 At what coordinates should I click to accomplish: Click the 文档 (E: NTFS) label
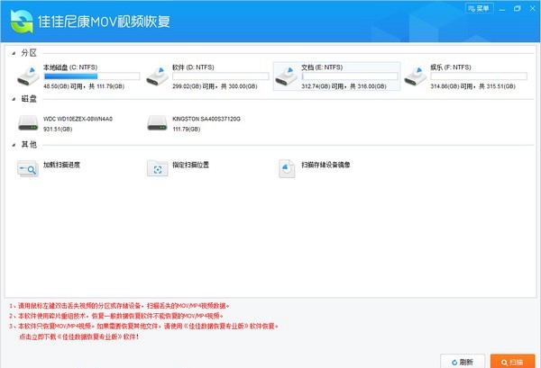click(x=322, y=67)
